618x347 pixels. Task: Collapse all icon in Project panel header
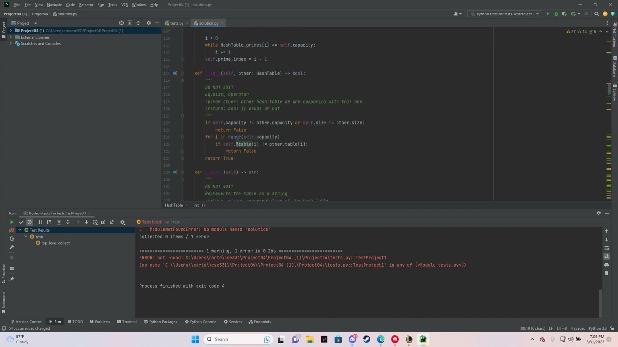(x=138, y=23)
